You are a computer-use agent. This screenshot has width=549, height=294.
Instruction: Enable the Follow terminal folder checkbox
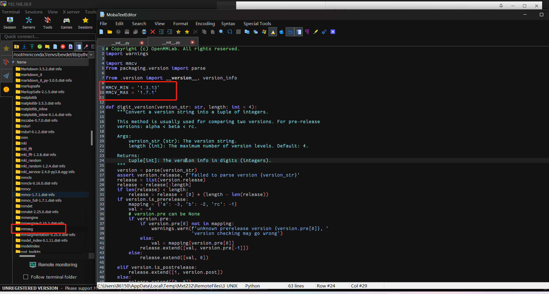pyautogui.click(x=26, y=277)
